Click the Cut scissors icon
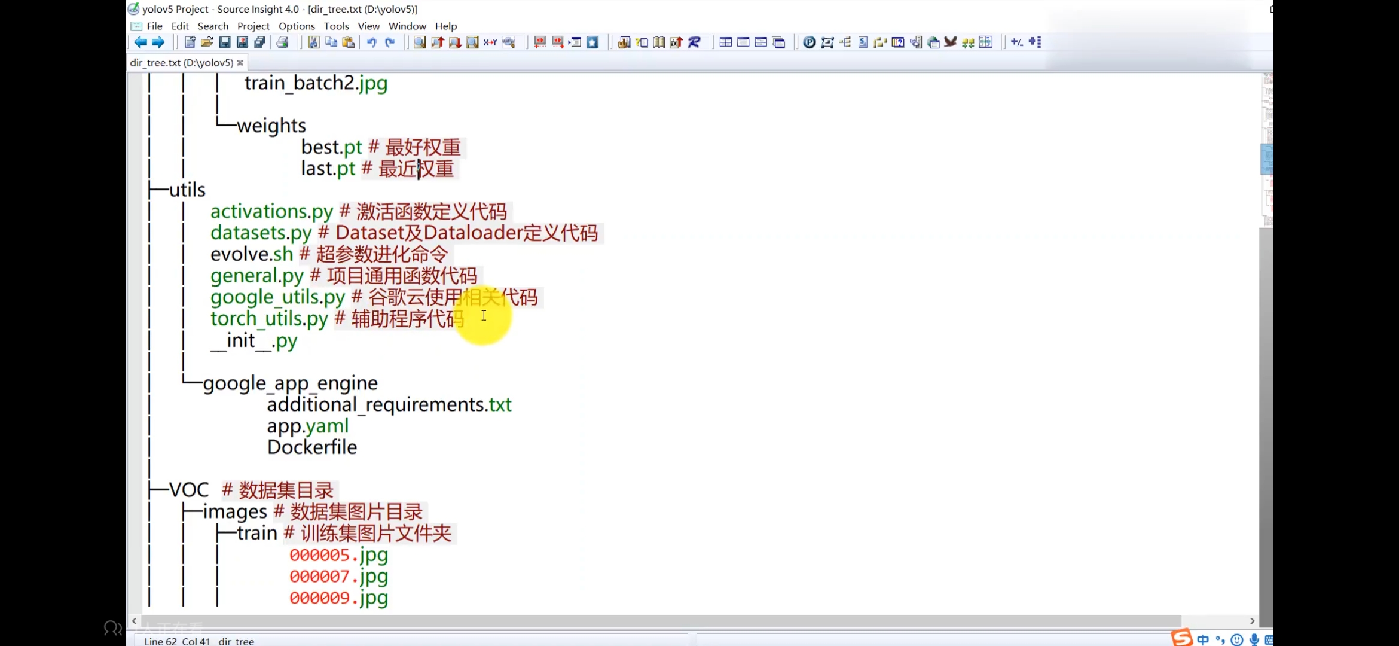The image size is (1399, 646). click(313, 42)
